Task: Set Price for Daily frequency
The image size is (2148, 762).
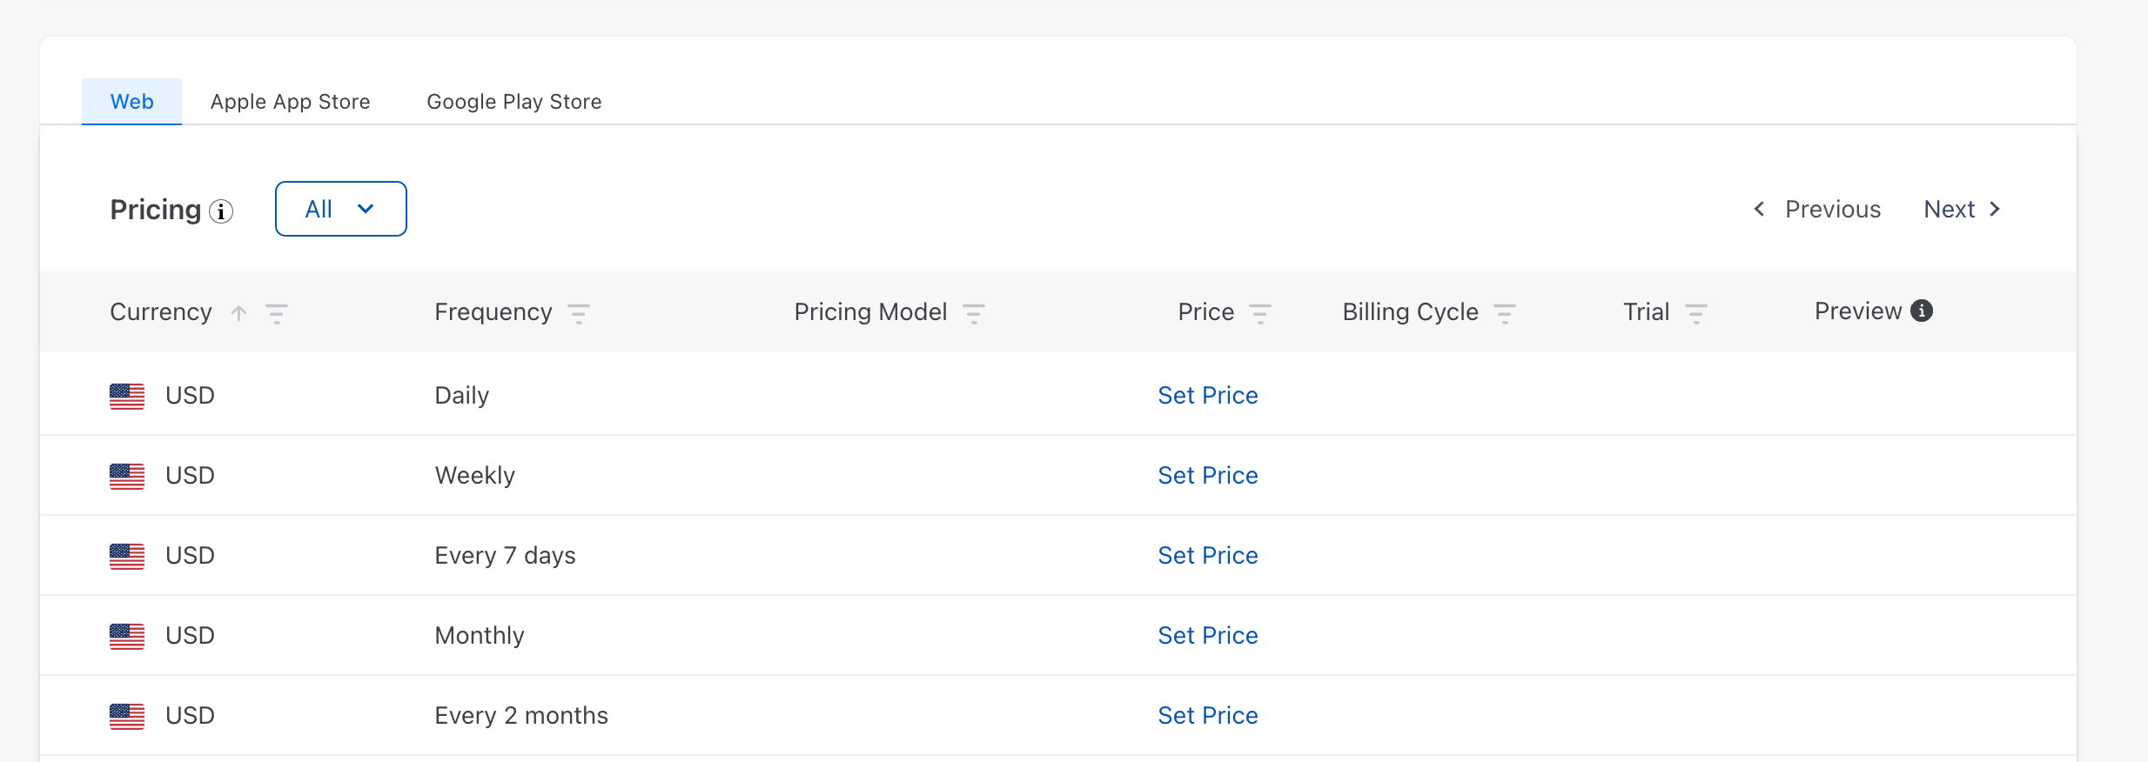Action: tap(1207, 396)
